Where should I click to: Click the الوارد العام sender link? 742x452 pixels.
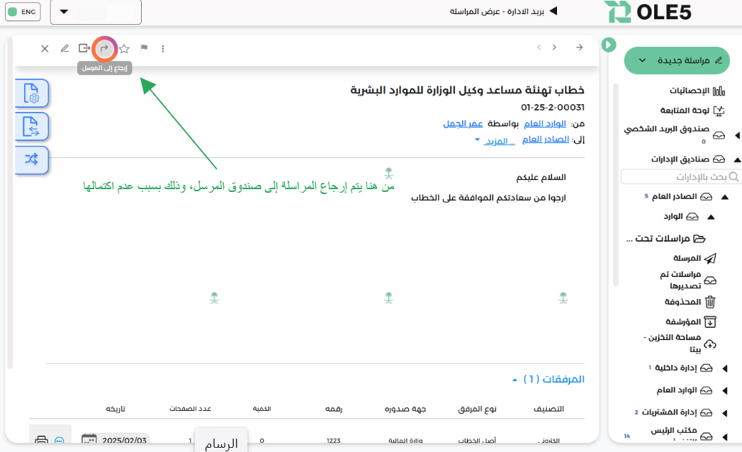point(545,123)
